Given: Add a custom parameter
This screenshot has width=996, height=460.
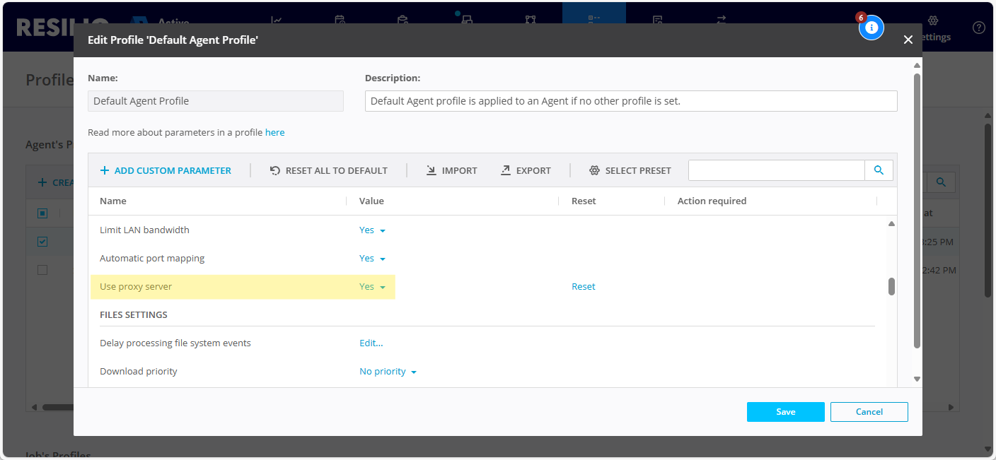Looking at the screenshot, I should (166, 170).
